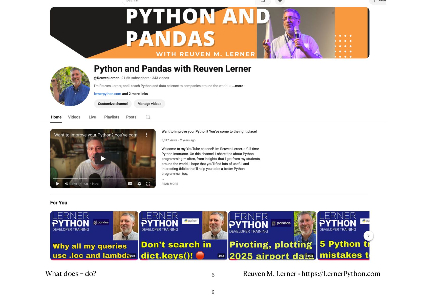The image size is (426, 301).
Task: Open 'Why all my queries use .loc' video
Action: 94,236
